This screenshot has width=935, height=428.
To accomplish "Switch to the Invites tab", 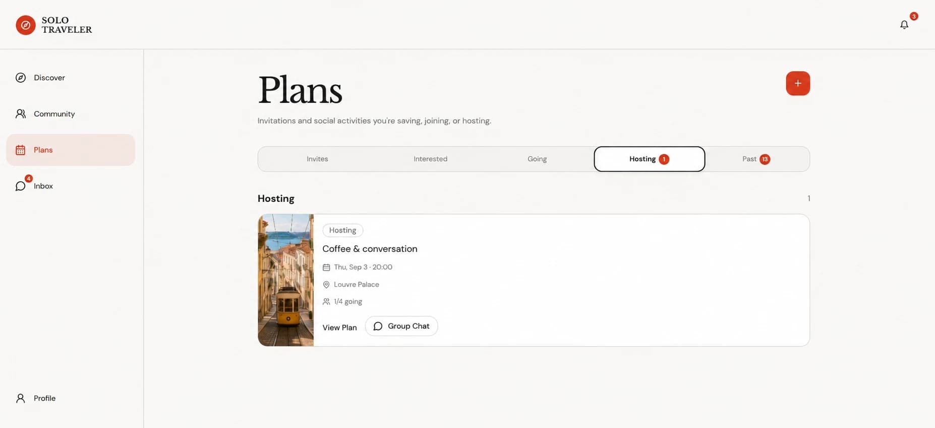I will (x=317, y=159).
